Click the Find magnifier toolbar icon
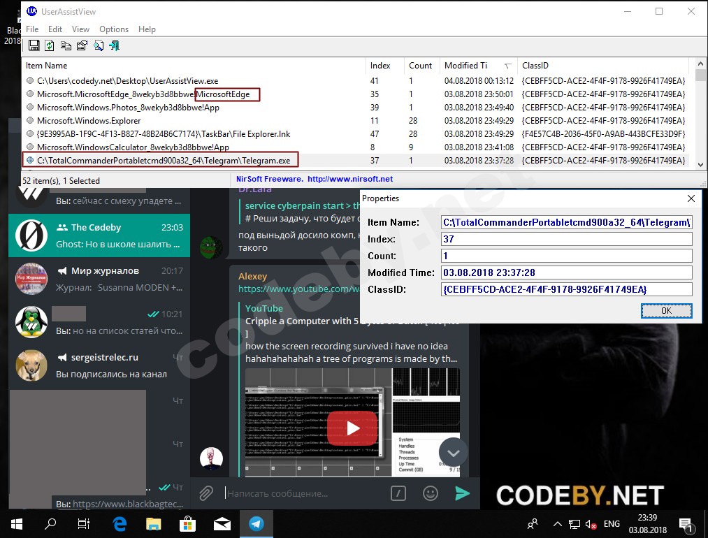708x538 pixels. point(99,45)
